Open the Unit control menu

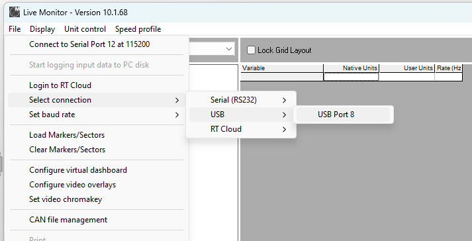pos(85,29)
